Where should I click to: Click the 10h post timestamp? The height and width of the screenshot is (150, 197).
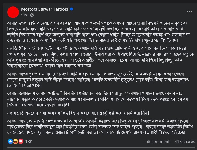tap(24, 15)
